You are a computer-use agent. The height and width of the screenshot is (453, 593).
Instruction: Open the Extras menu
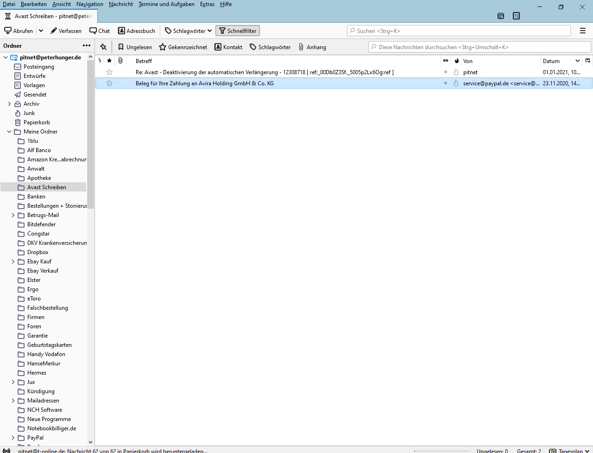point(207,4)
